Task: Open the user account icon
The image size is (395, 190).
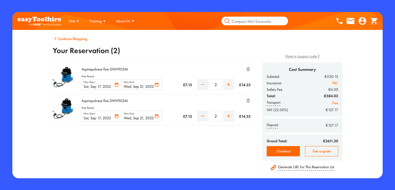Action: click(362, 21)
